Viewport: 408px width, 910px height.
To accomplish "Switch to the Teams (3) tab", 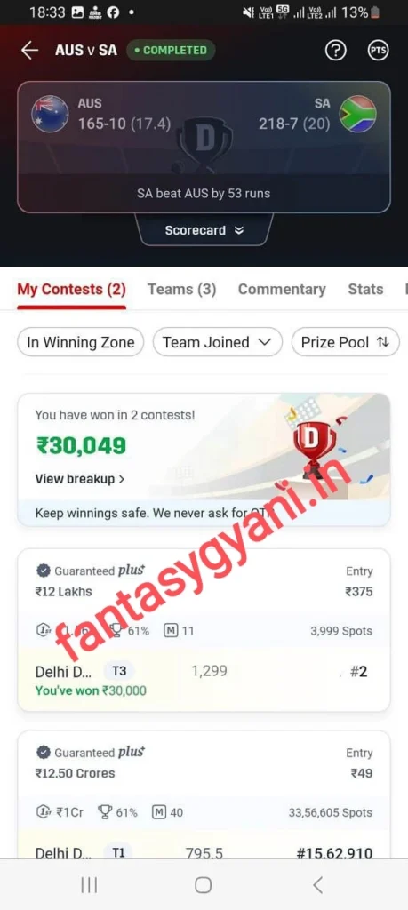I will point(181,289).
